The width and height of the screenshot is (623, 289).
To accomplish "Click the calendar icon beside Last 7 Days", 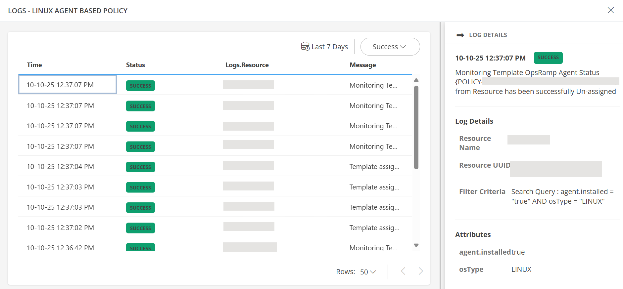I will [x=305, y=47].
